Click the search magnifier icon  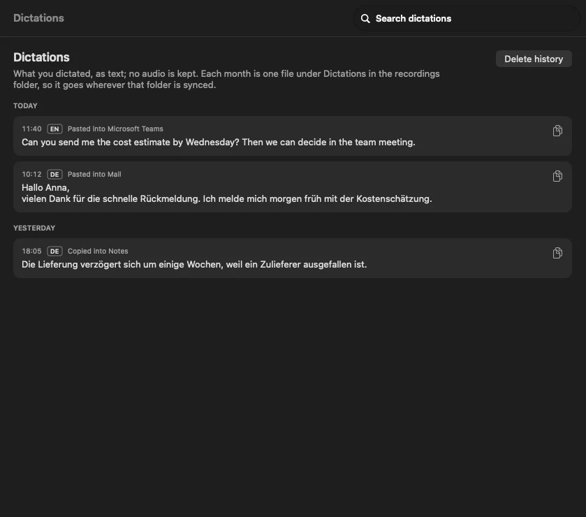[365, 19]
